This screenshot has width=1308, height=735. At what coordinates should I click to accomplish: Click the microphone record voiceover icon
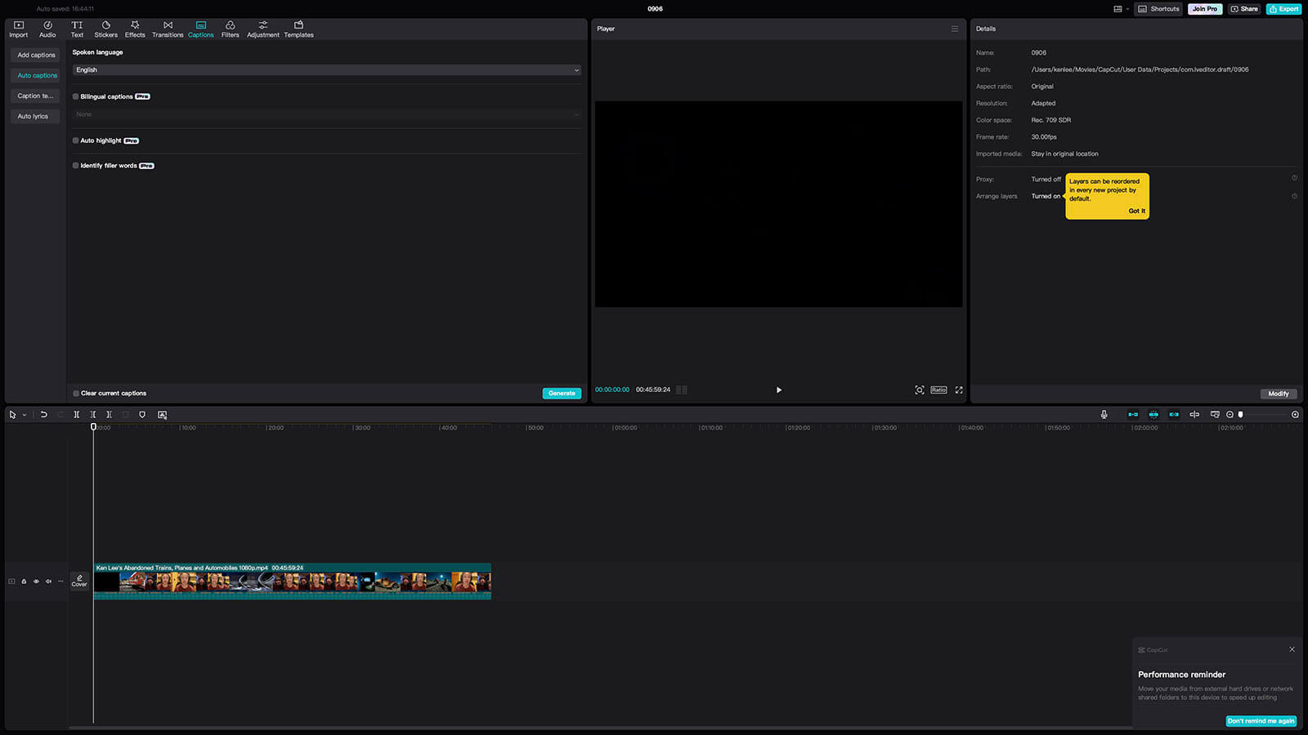(1104, 415)
